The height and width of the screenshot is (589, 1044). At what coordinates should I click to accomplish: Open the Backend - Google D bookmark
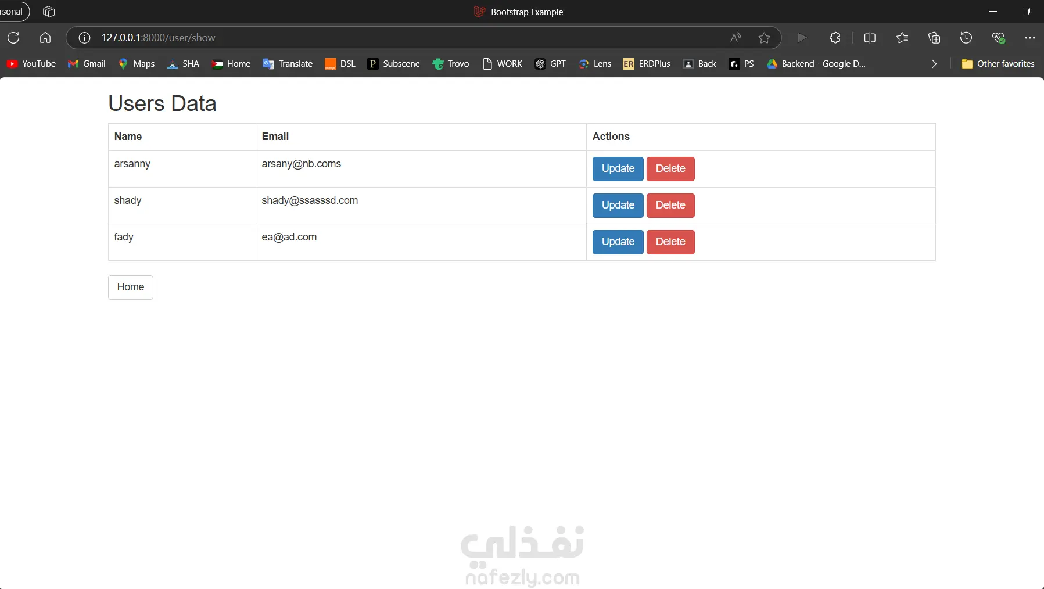pyautogui.click(x=816, y=64)
